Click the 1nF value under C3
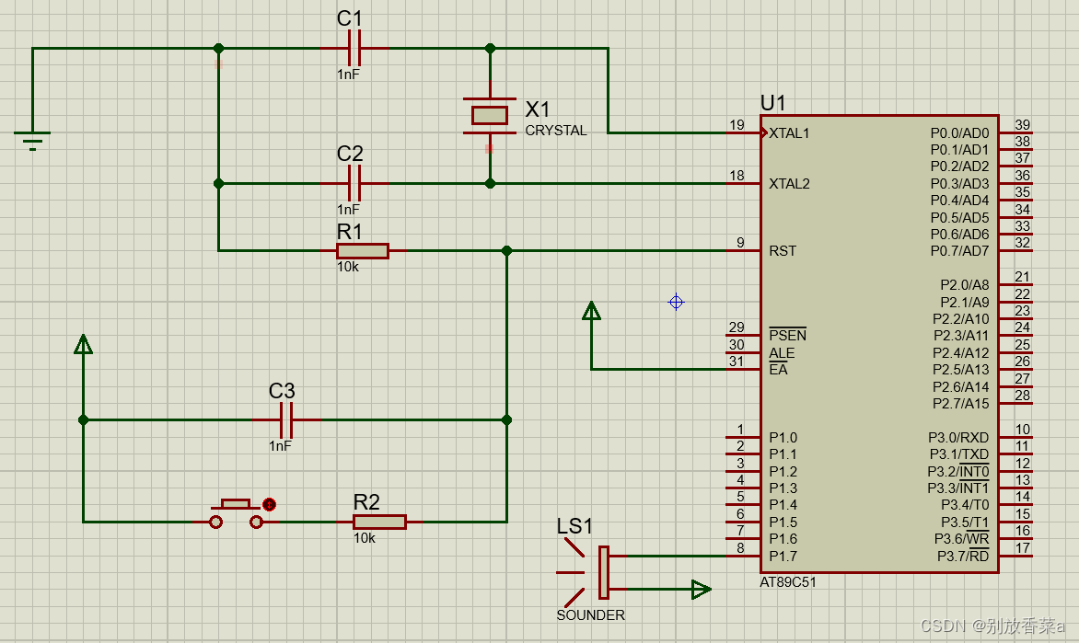The height and width of the screenshot is (643, 1079). coord(280,445)
